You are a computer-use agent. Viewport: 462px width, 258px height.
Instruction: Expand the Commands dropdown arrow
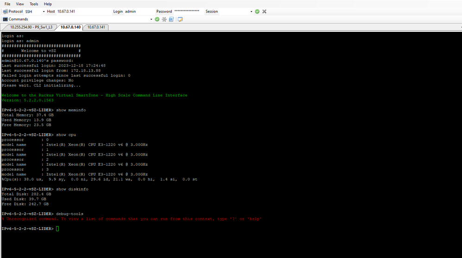pyautogui.click(x=151, y=19)
